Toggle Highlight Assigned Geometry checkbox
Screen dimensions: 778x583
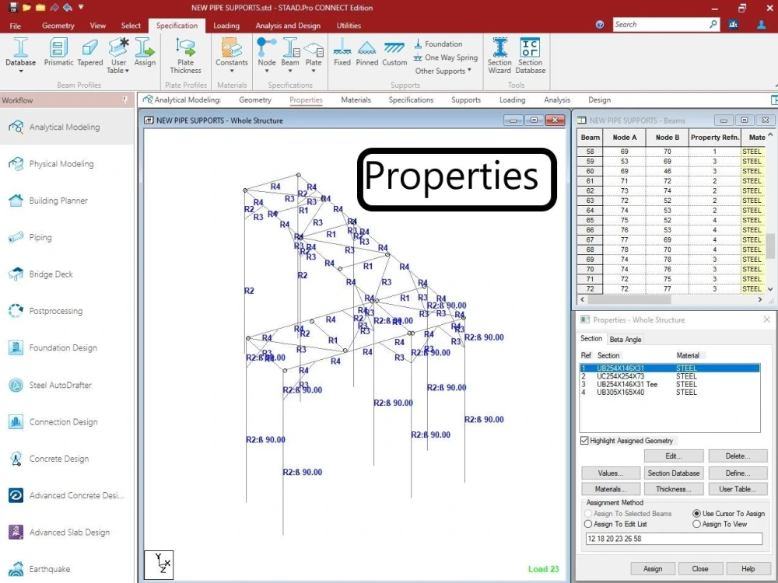point(584,440)
